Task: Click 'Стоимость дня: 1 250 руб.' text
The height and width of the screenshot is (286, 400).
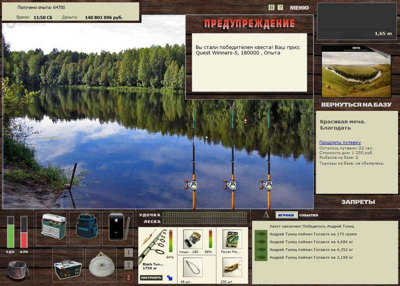Action: click(346, 153)
